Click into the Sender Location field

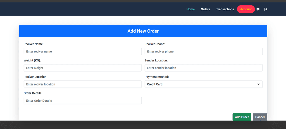204,68
